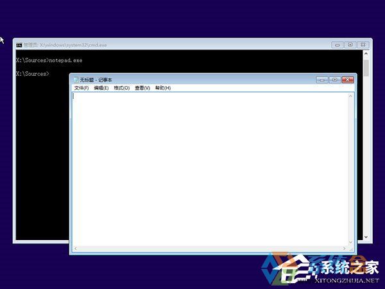Open the 帮助(H) menu in Notepad

coord(163,88)
